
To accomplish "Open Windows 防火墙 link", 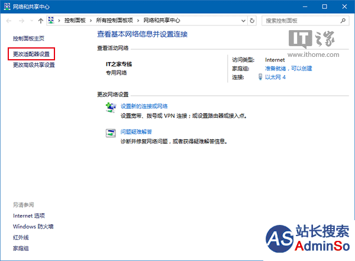I will click(x=33, y=227).
